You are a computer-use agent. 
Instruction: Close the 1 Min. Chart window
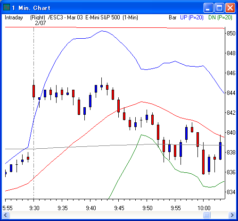(x=230, y=8)
